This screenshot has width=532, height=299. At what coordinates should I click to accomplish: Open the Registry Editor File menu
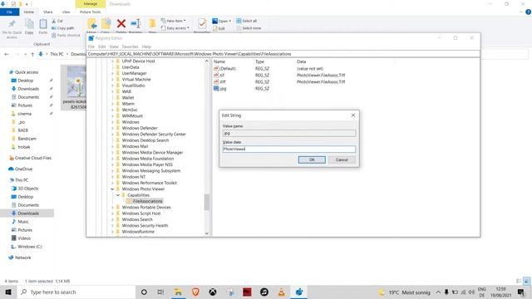pyautogui.click(x=91, y=47)
